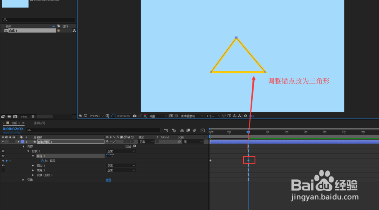Toggle the draft 3D icon
Image resolution: width=379 pixels, height=210 pixels.
(x=174, y=130)
